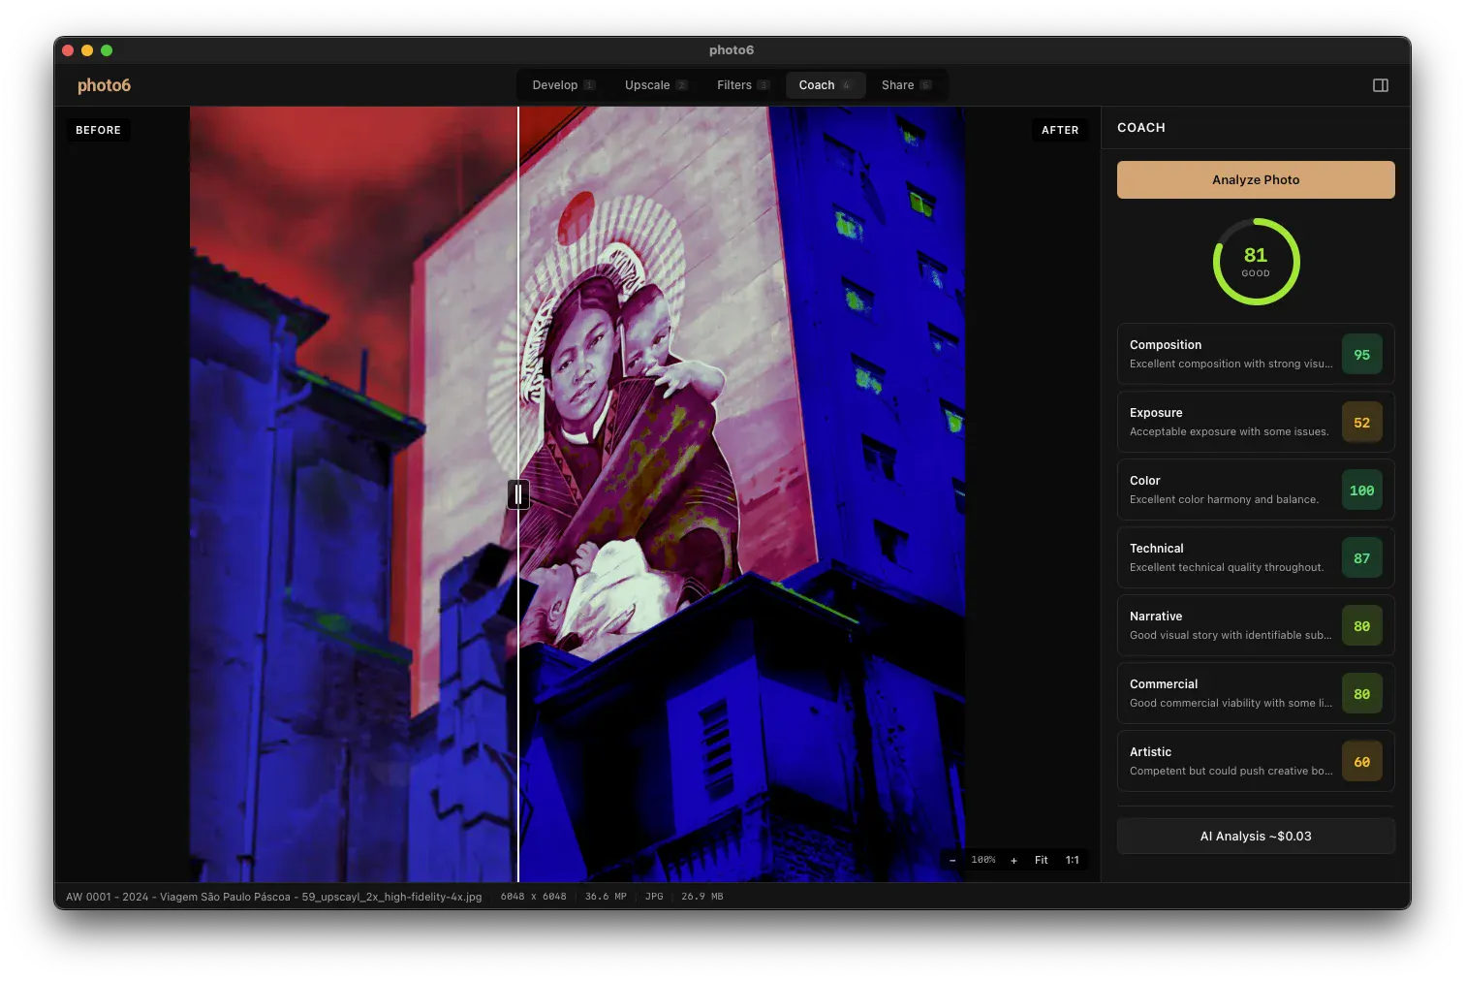Open the Commercial score card
The width and height of the screenshot is (1465, 981).
click(1256, 693)
